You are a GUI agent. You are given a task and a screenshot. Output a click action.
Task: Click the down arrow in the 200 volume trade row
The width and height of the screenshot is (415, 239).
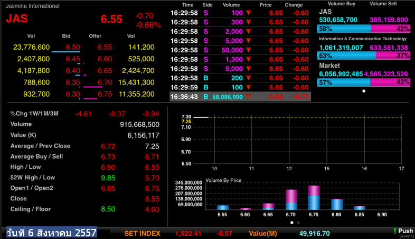pos(248,78)
